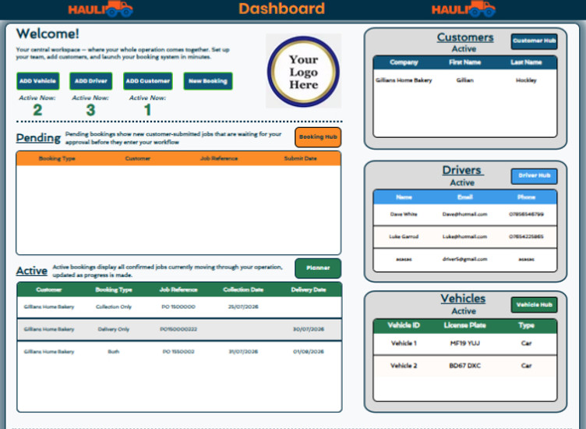Click the ADD Vehicle button
Image resolution: width=586 pixels, height=429 pixels.
(37, 81)
